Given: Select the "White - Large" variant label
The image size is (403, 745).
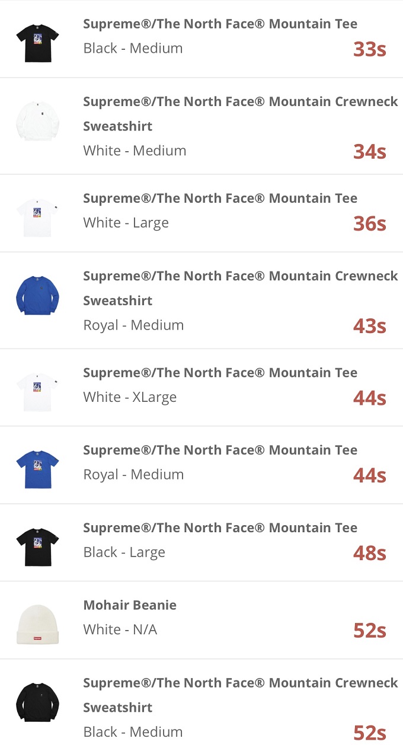Looking at the screenshot, I should click(x=126, y=223).
